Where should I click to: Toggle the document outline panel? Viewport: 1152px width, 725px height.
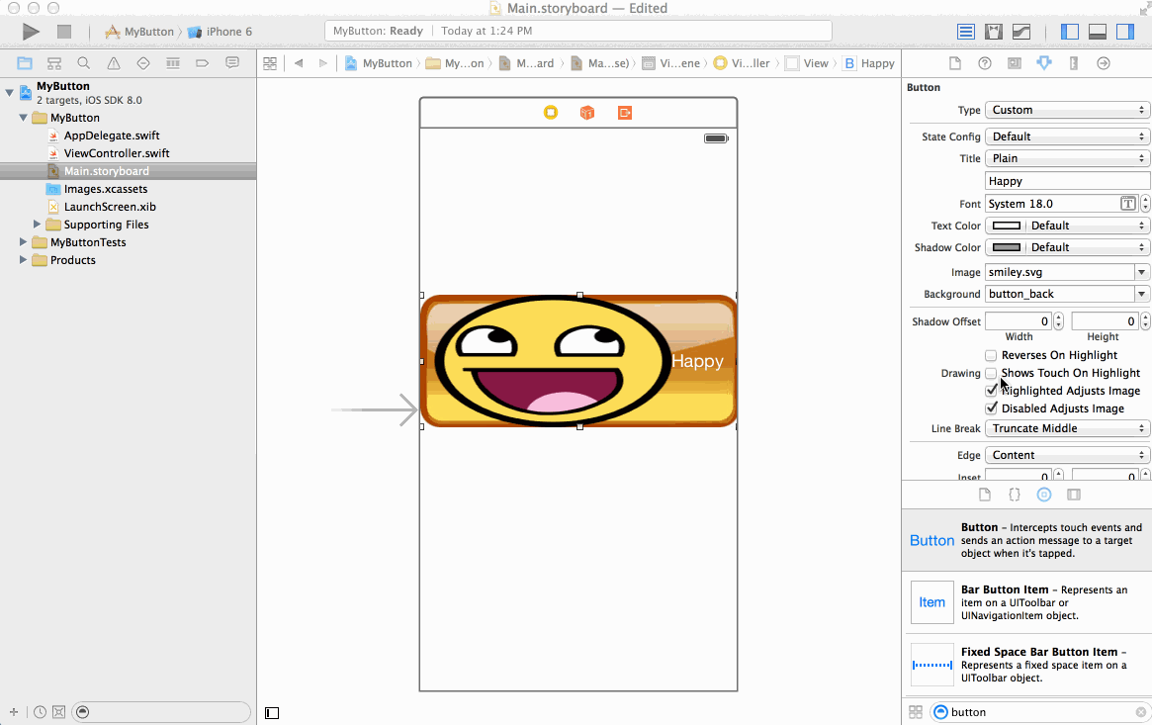click(x=272, y=712)
